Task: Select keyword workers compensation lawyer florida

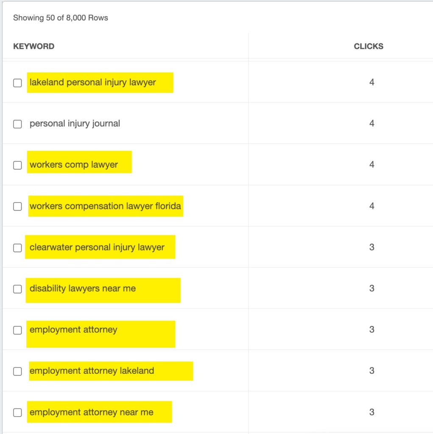Action: pyautogui.click(x=105, y=206)
